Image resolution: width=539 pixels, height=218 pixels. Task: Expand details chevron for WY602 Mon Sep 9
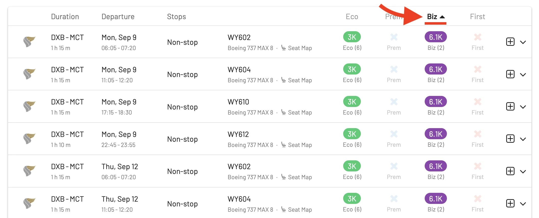[523, 42]
